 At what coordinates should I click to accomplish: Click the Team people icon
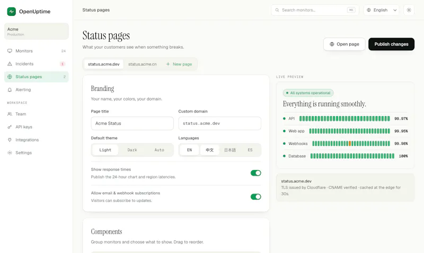[x=10, y=114]
